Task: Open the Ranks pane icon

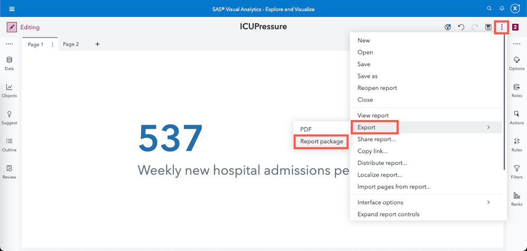Action: click(517, 196)
